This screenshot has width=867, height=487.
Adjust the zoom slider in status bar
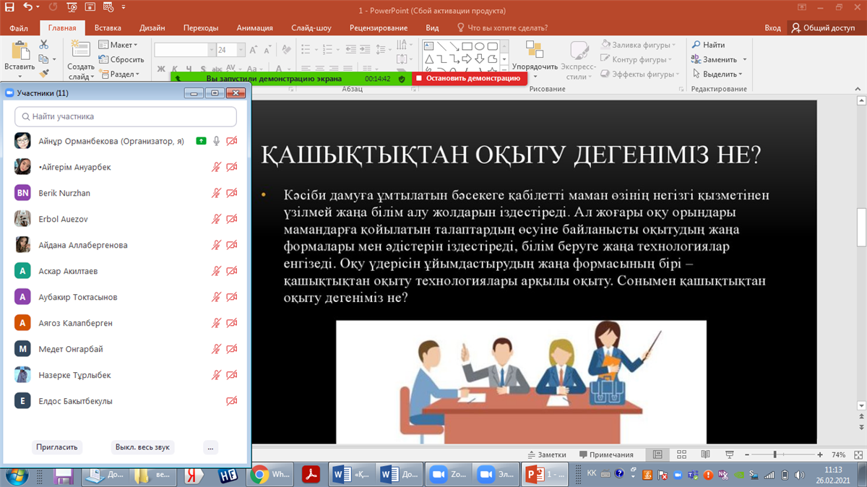(775, 455)
